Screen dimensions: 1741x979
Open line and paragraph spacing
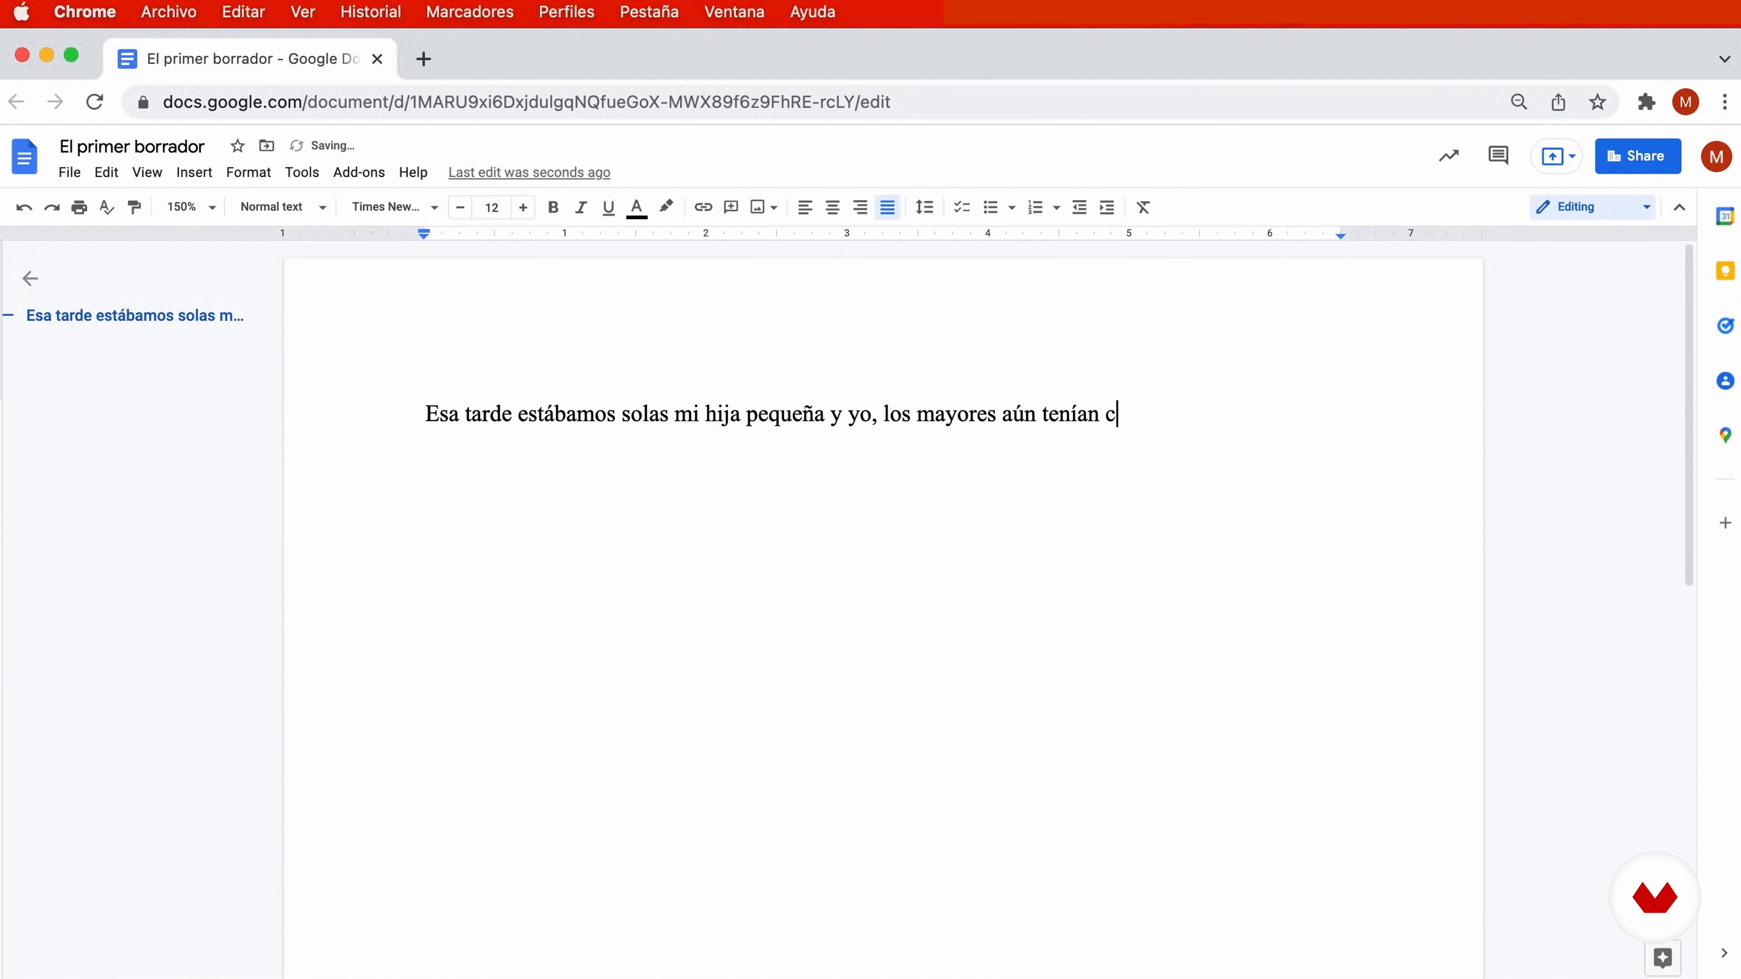(x=924, y=208)
